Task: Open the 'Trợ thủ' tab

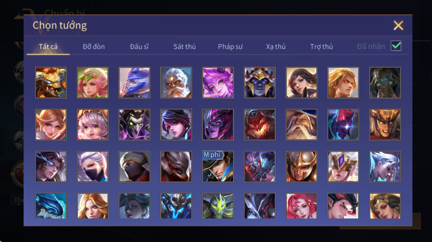Action: click(x=321, y=47)
